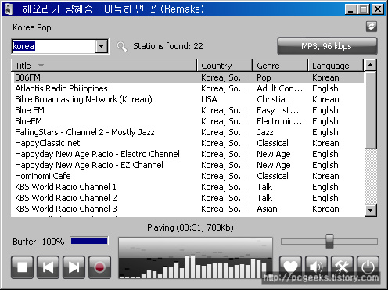388x290 pixels.
Task: Click the Christian genre cell
Action: pyautogui.click(x=273, y=99)
